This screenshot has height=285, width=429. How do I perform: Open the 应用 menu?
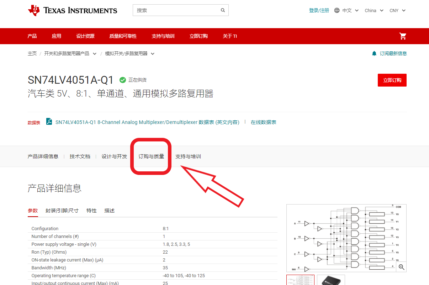pos(56,36)
